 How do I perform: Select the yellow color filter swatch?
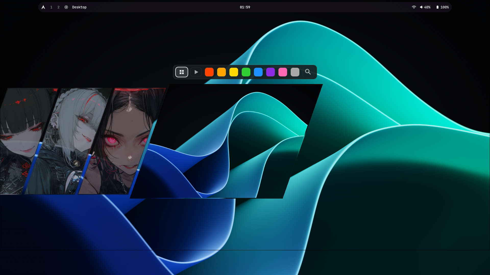coord(234,72)
